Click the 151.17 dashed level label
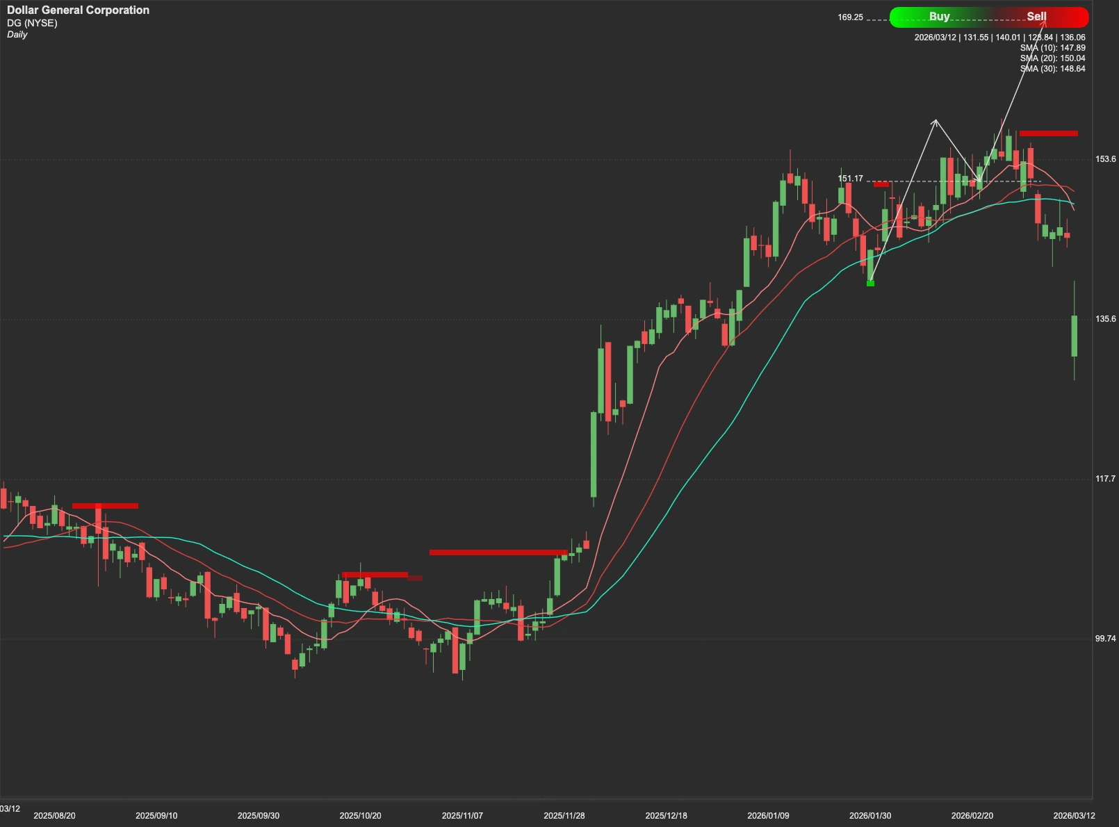Screen dimensions: 1119x827 pos(850,179)
